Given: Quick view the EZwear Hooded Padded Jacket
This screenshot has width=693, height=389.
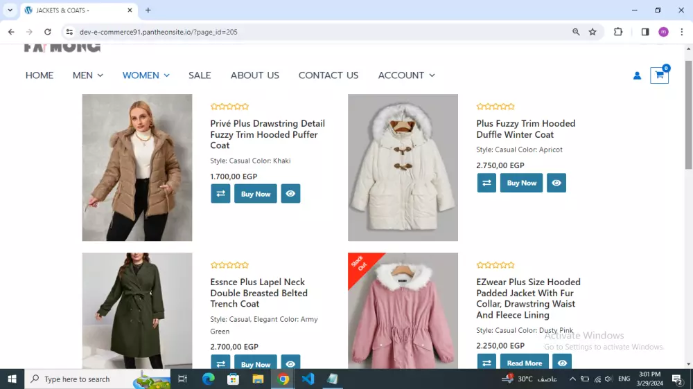Looking at the screenshot, I should pyautogui.click(x=562, y=362).
